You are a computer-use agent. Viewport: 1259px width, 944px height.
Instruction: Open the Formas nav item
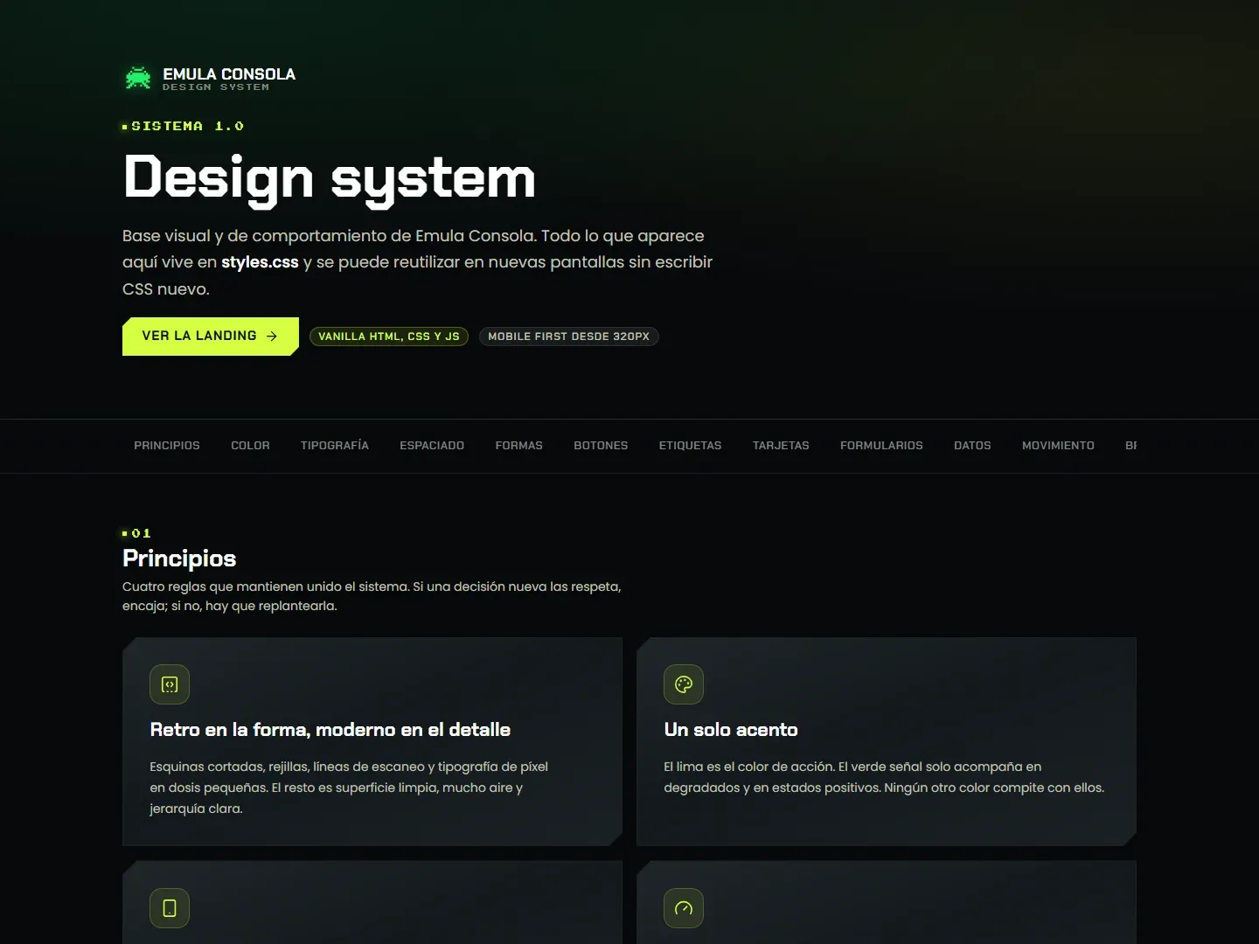[x=519, y=446]
